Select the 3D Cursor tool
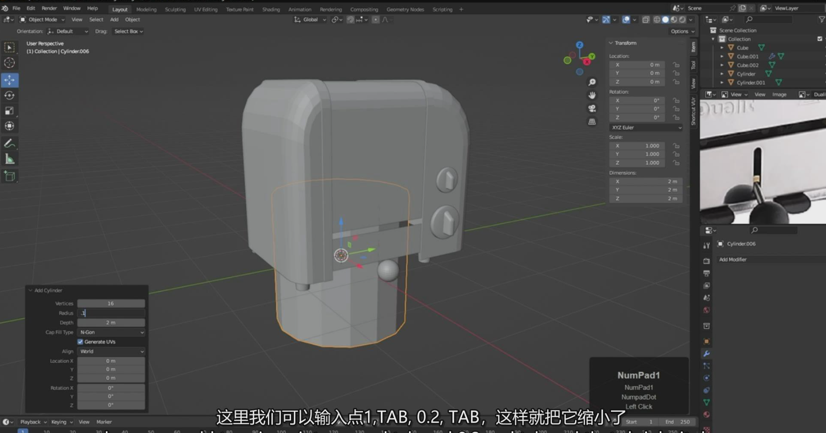This screenshot has width=826, height=433. click(x=9, y=63)
